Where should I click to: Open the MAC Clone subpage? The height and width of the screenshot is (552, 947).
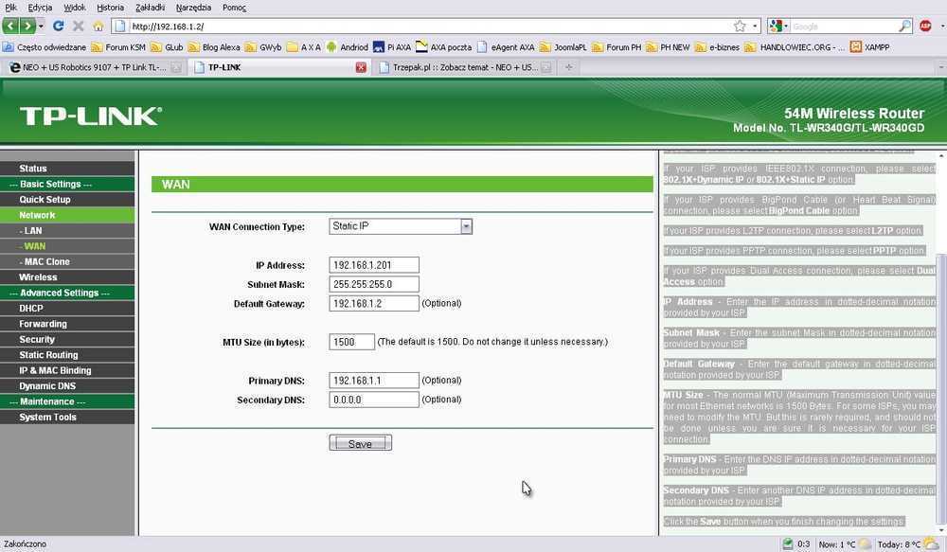(x=67, y=261)
